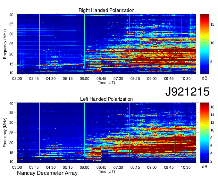This screenshot has height=177, width=218.
Task: Click the 04:30 time tick on top plot
Action: click(51, 79)
